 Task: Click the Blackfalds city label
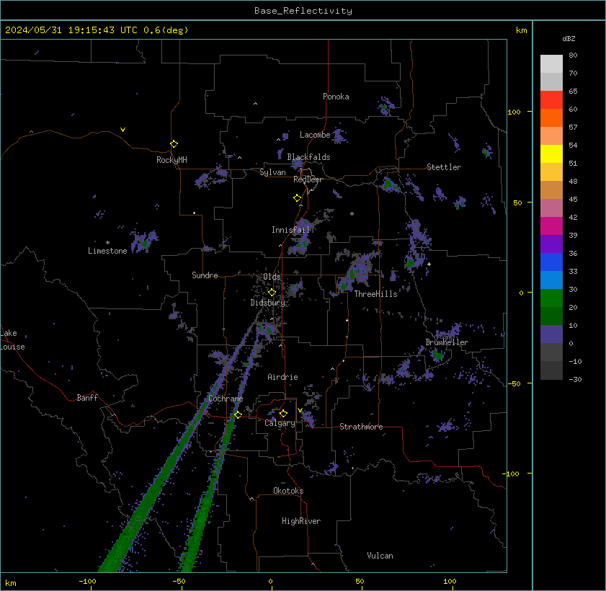pos(308,157)
